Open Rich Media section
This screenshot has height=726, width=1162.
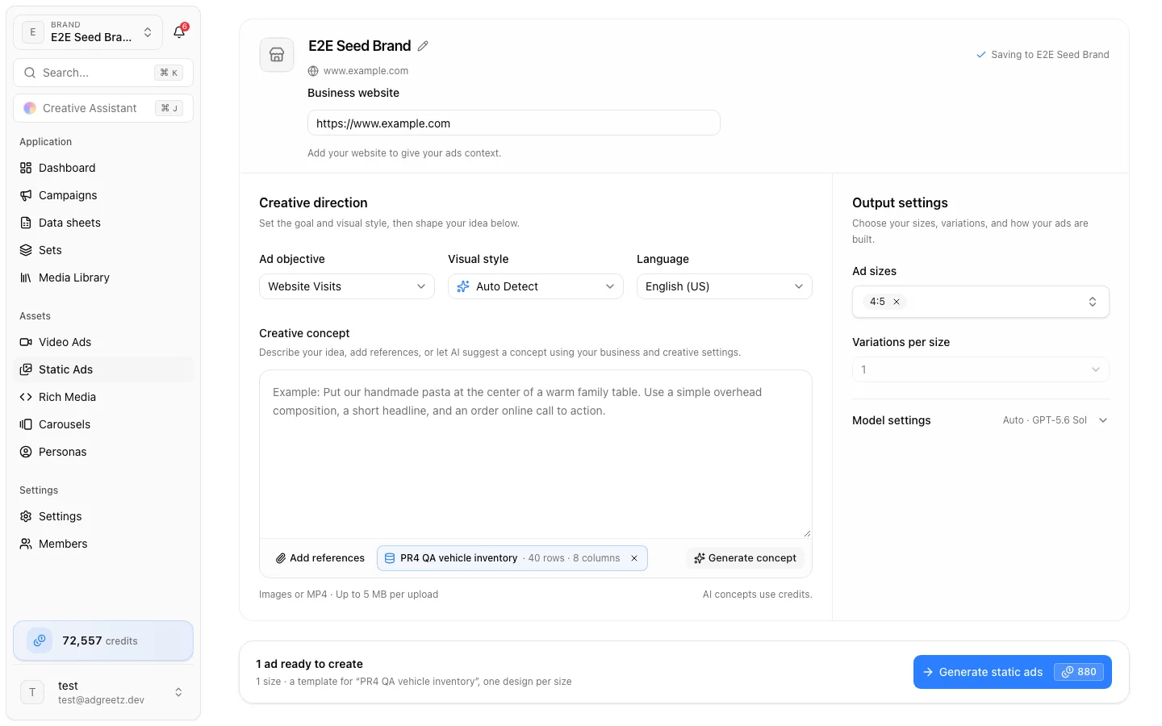103,397
